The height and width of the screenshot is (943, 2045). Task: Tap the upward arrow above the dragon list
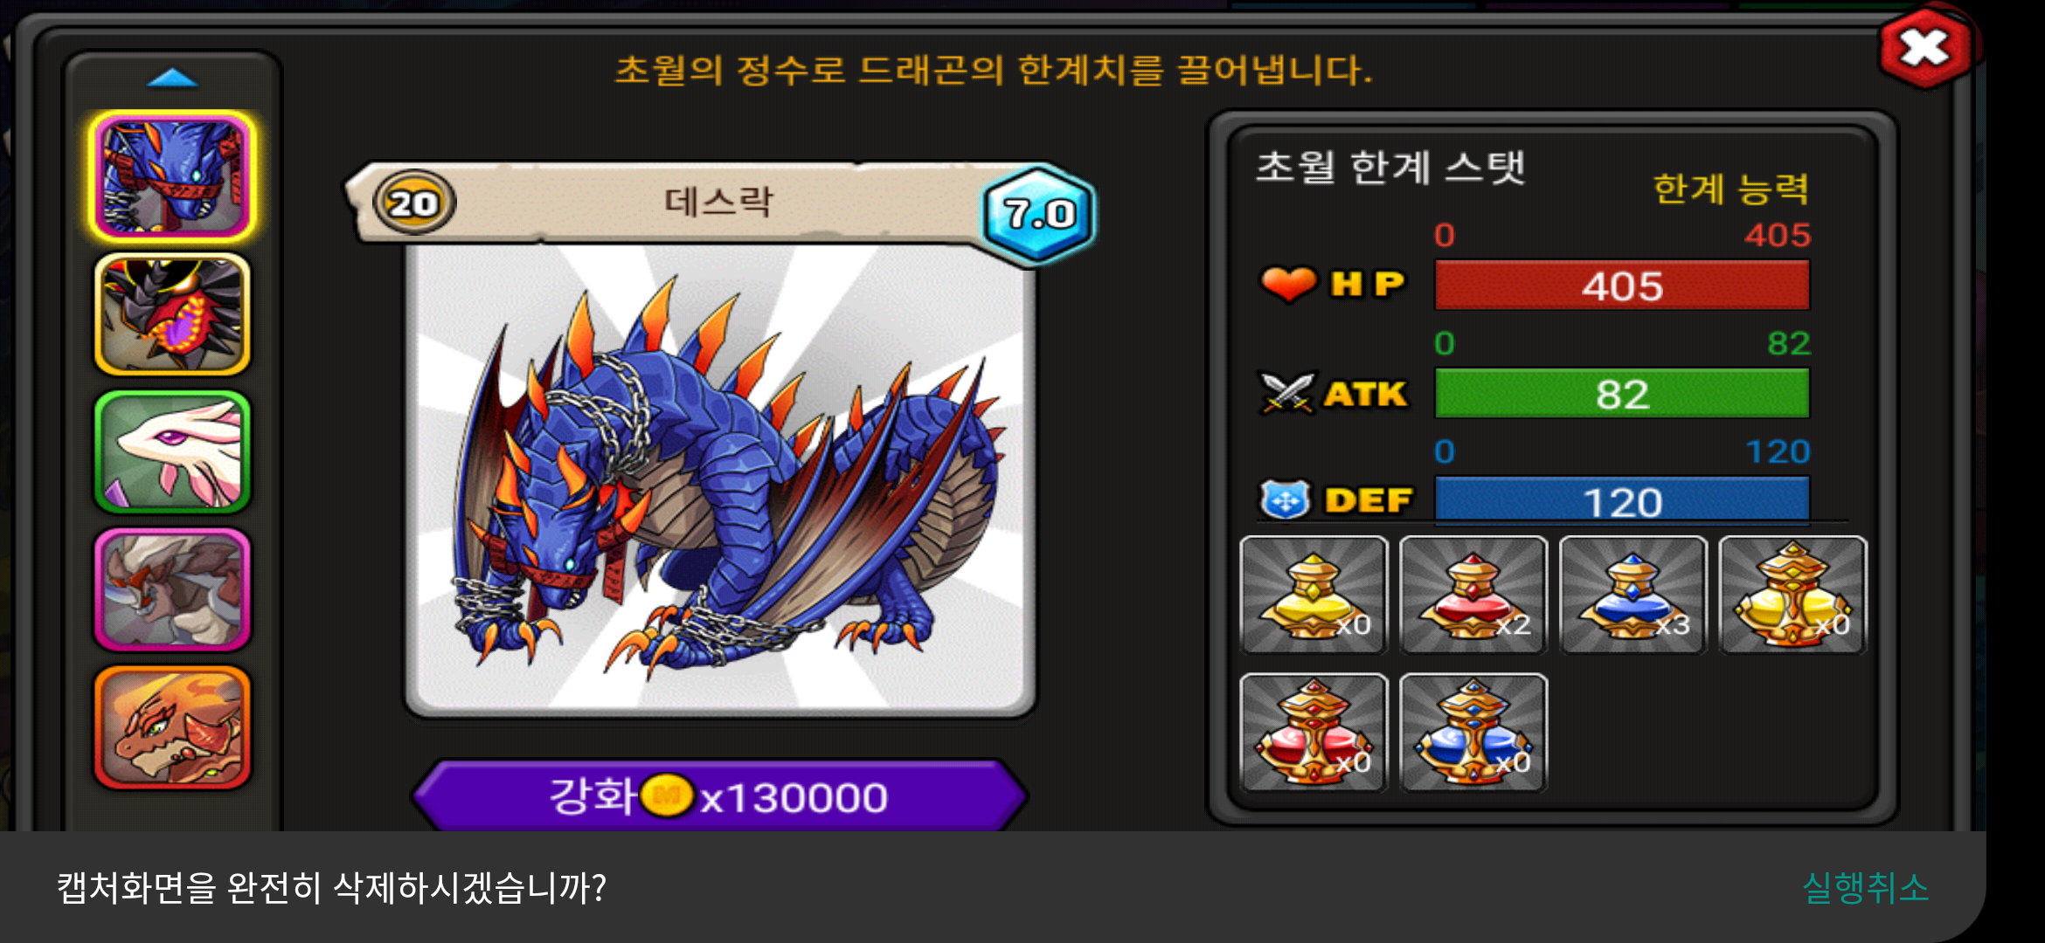[x=173, y=79]
